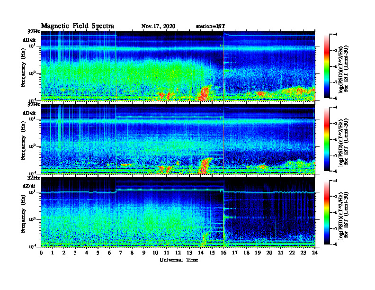Click hour tick label "11" on time axis
Viewport: 375px width, 290px height.
[x=167, y=253]
